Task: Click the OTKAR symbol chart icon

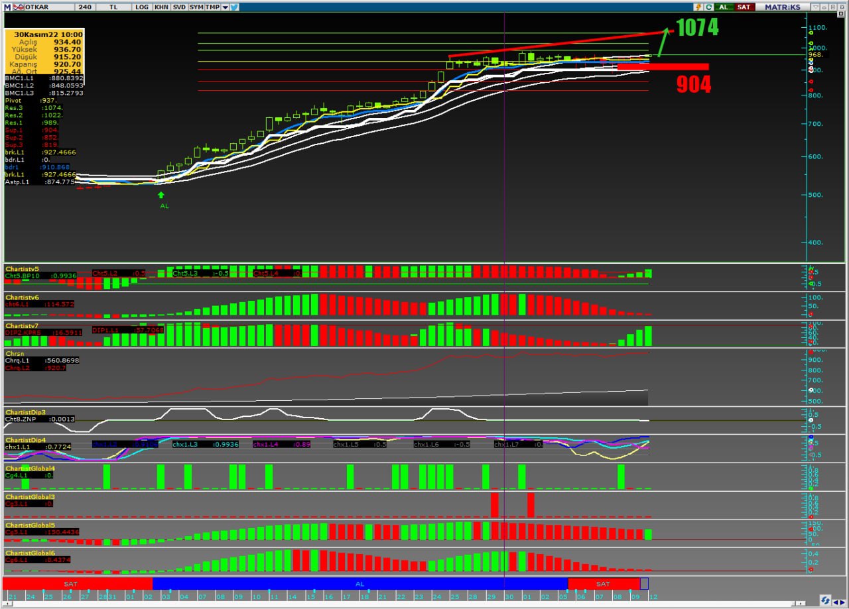Action: (19, 7)
